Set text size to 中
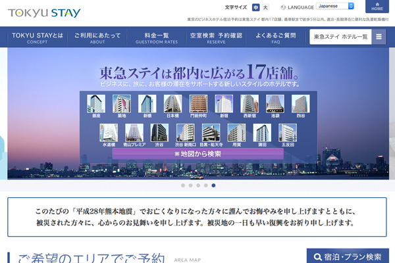The width and height of the screenshot is (395, 263). pyautogui.click(x=255, y=7)
